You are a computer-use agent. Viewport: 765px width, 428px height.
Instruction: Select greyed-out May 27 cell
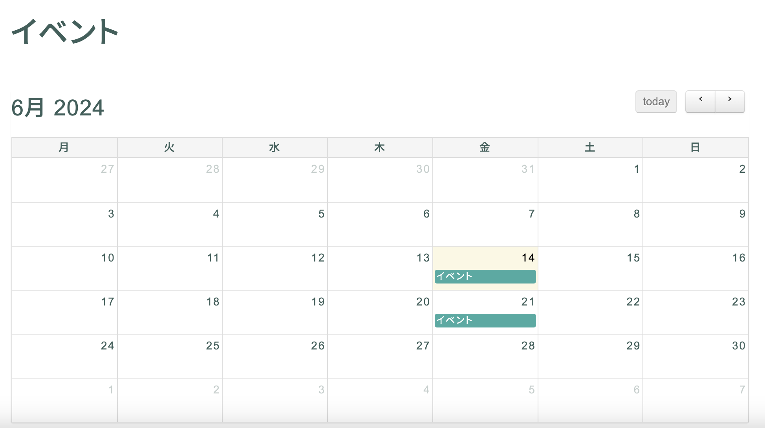(64, 180)
